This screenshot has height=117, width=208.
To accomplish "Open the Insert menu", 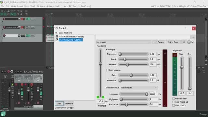I will pos(20,6).
